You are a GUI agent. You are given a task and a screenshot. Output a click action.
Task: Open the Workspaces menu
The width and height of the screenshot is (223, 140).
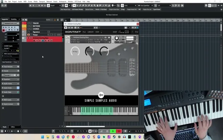click(63, 2)
